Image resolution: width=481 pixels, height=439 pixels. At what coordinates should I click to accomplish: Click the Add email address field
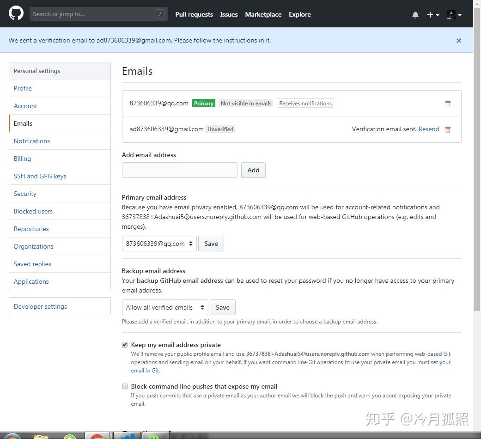coord(179,170)
